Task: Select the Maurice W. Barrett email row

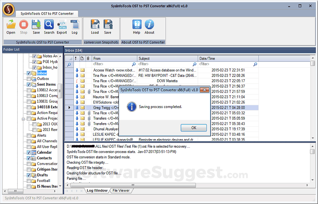Action: click(162, 97)
